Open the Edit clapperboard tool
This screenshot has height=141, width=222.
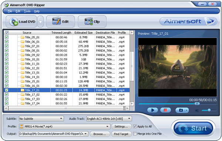coord(60,22)
